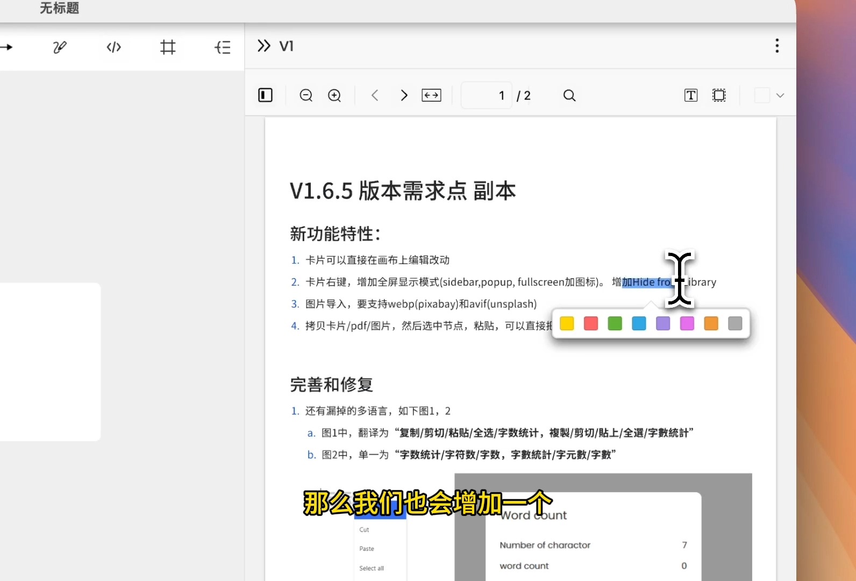This screenshot has height=581, width=856.
Task: Choose purple highlight color
Action: [663, 323]
